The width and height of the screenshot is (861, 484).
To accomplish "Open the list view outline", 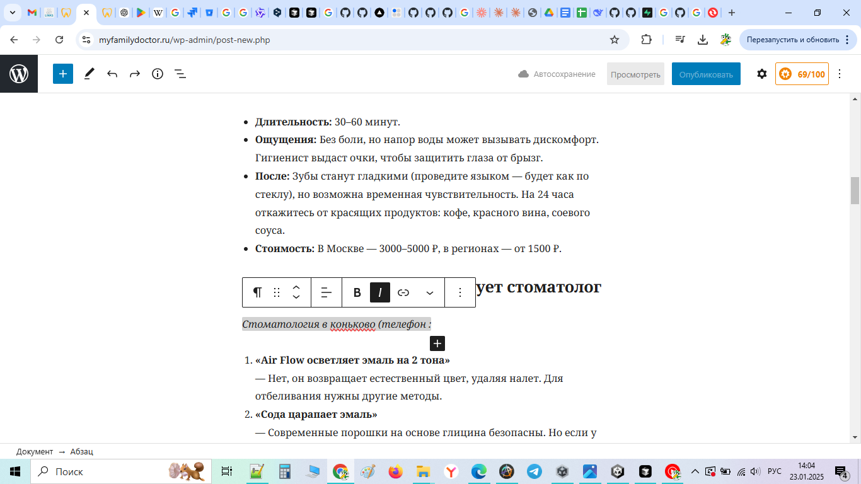I will click(180, 74).
